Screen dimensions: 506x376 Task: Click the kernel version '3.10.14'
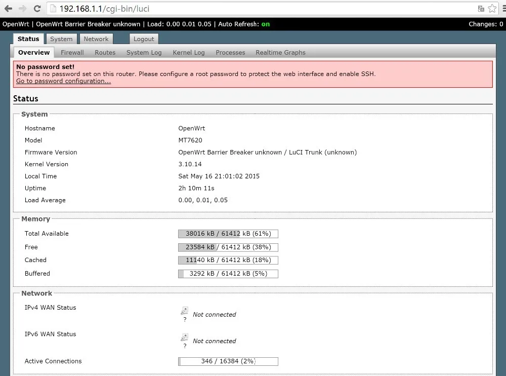(190, 164)
